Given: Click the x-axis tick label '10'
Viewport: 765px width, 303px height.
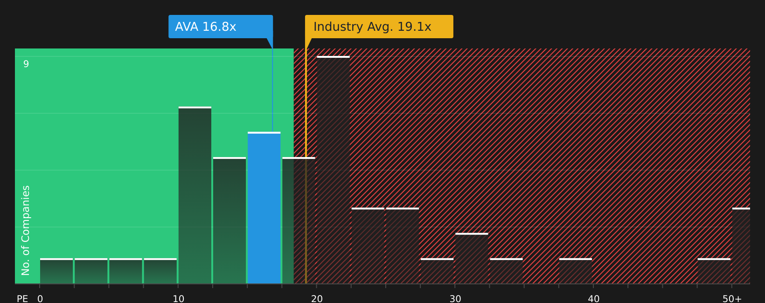Looking at the screenshot, I should [179, 299].
